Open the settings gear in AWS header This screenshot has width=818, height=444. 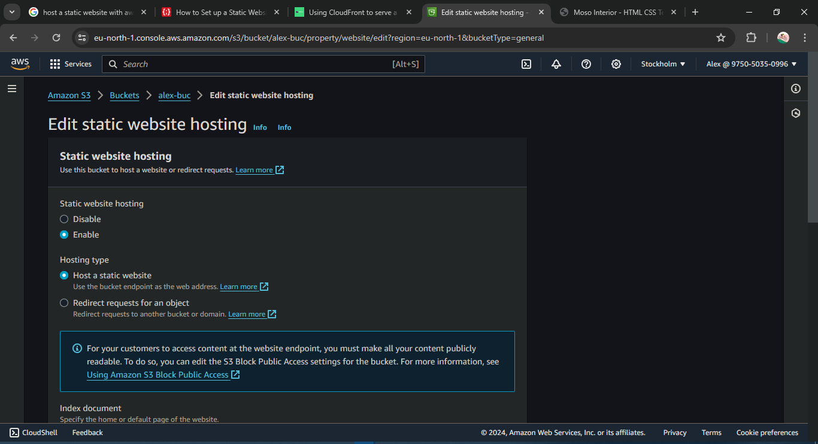(x=616, y=64)
